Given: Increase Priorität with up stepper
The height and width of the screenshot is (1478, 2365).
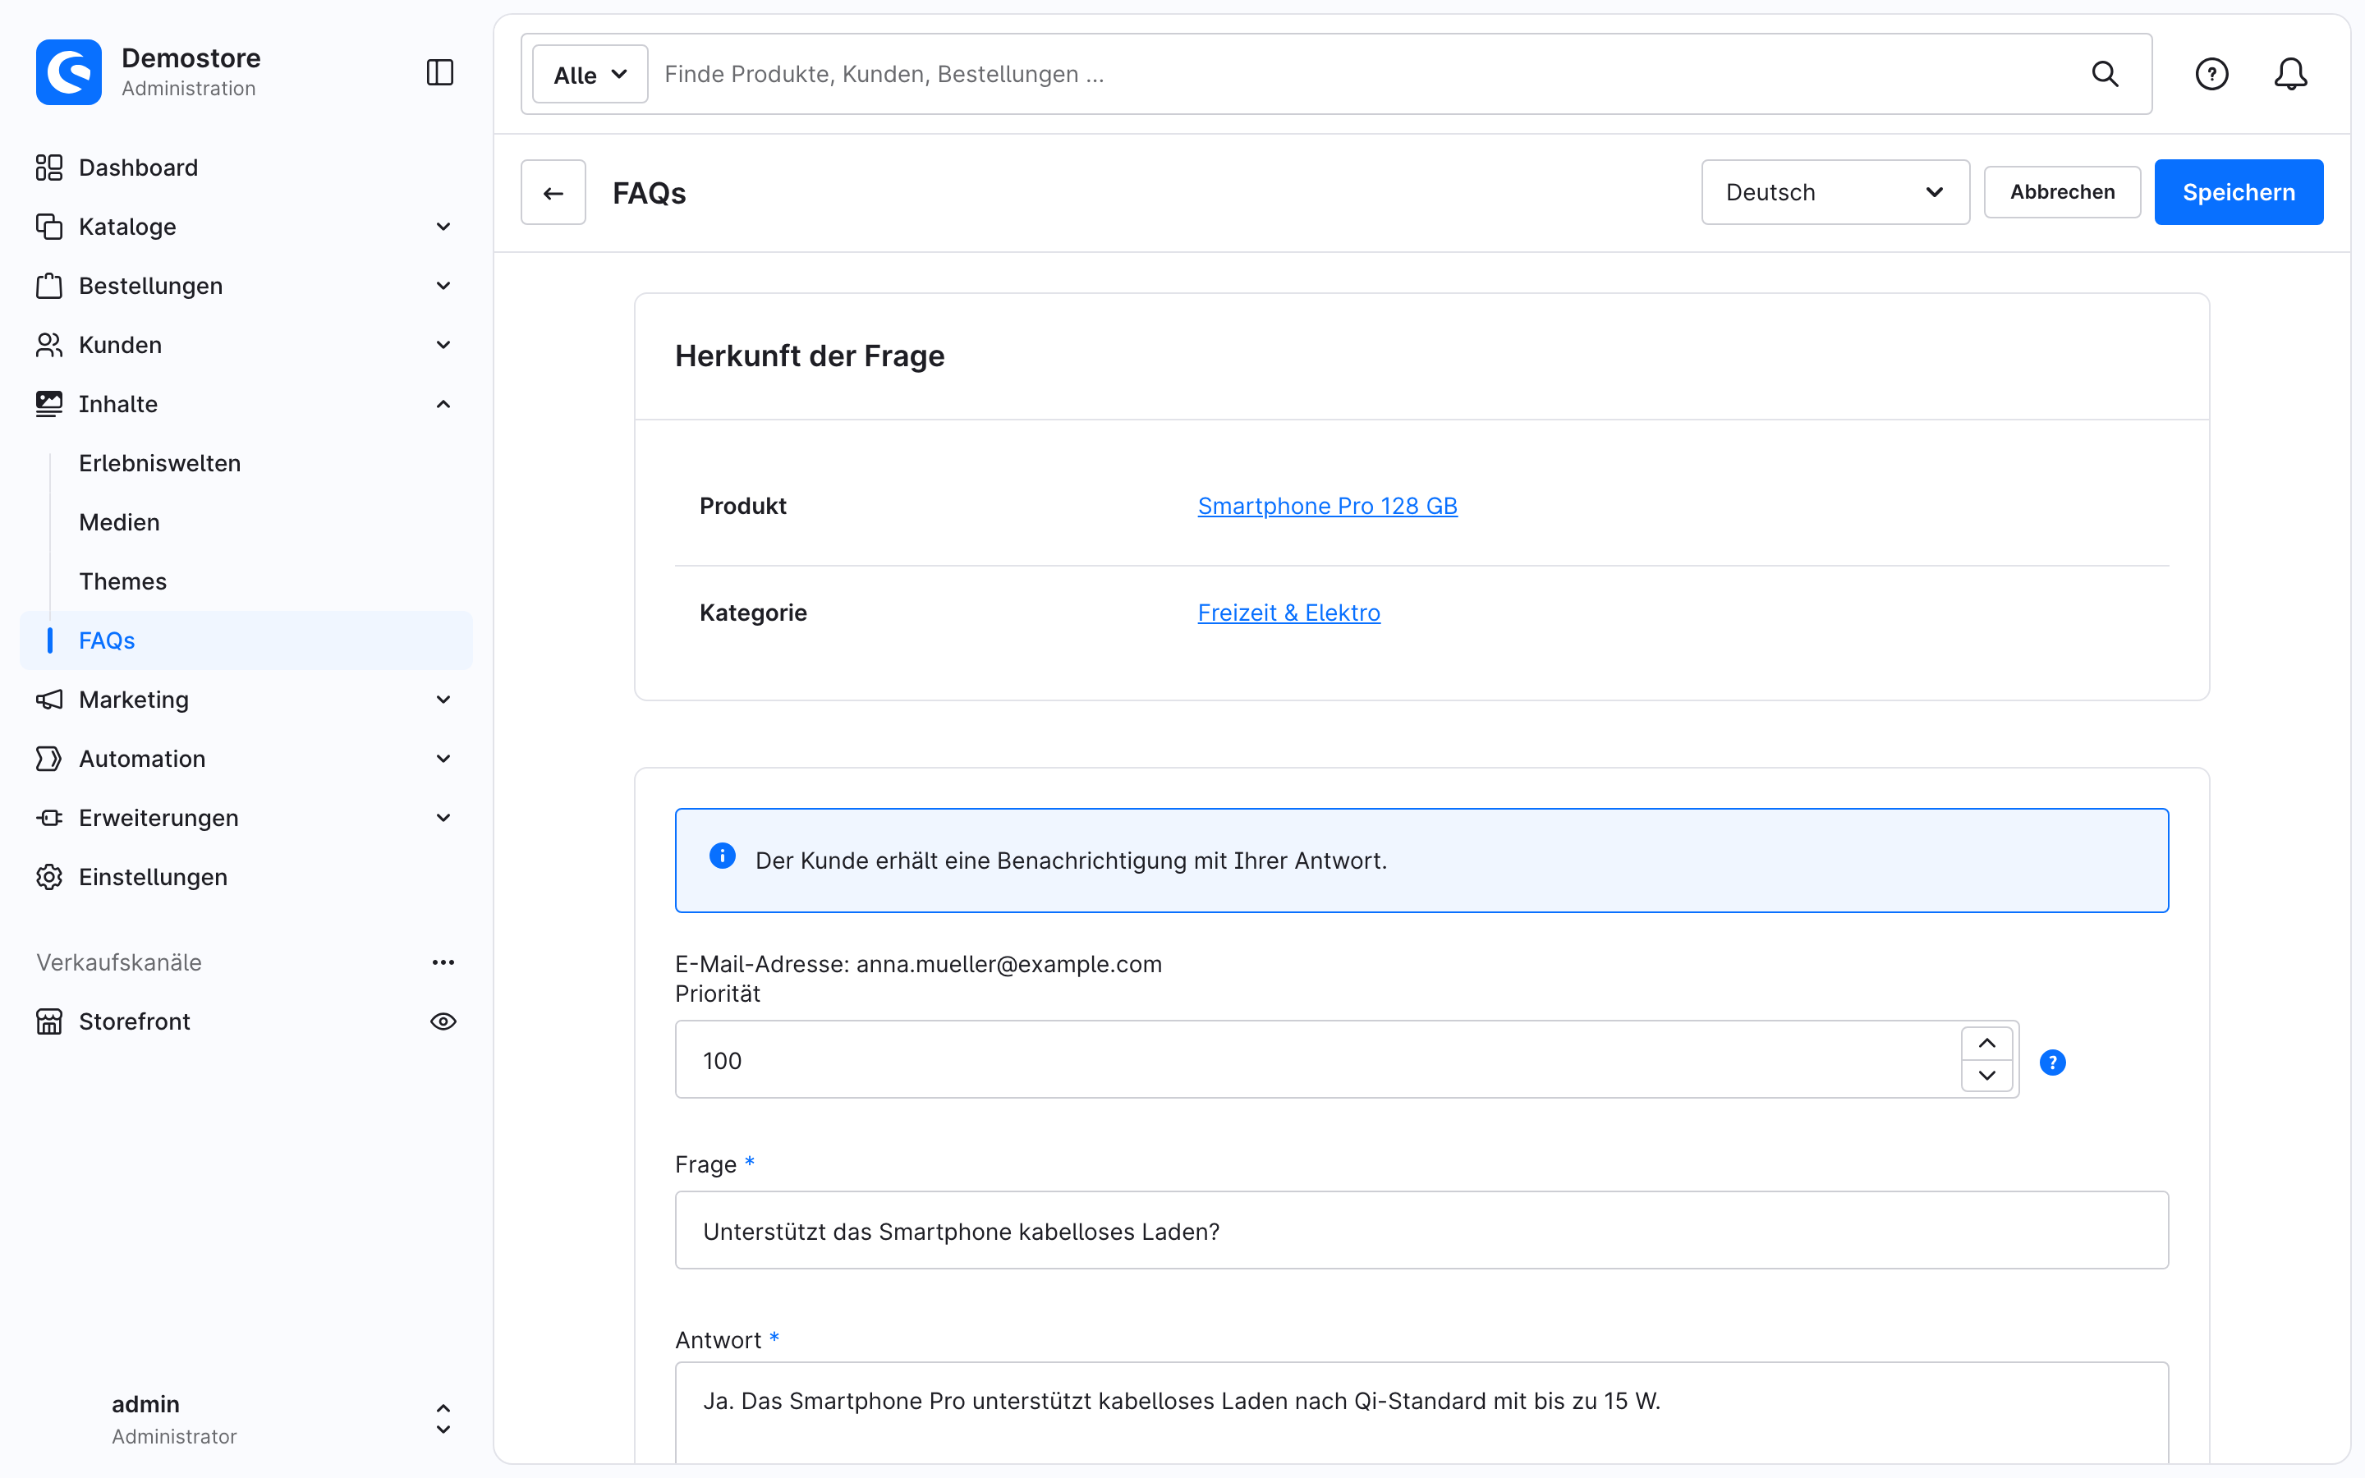Looking at the screenshot, I should [1986, 1044].
